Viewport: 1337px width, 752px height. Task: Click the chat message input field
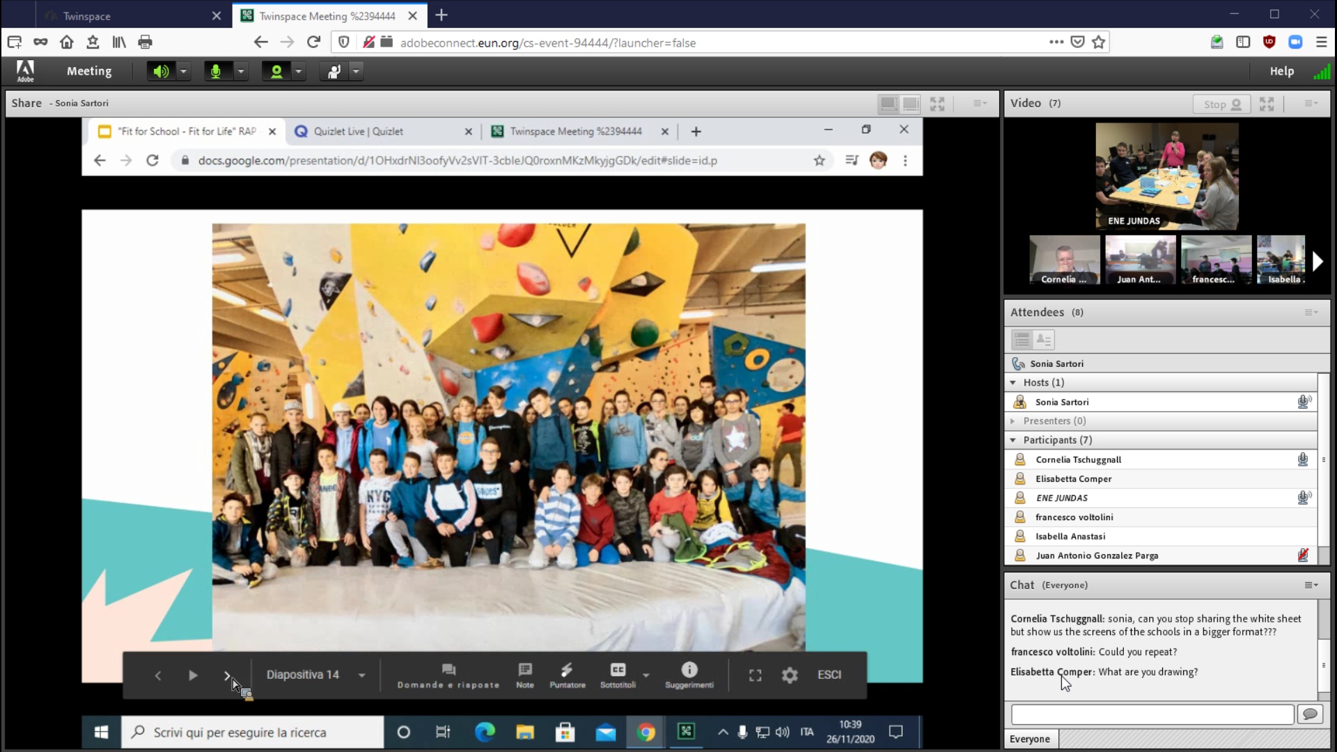1152,714
